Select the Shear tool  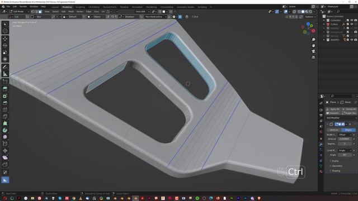click(x=5, y=157)
